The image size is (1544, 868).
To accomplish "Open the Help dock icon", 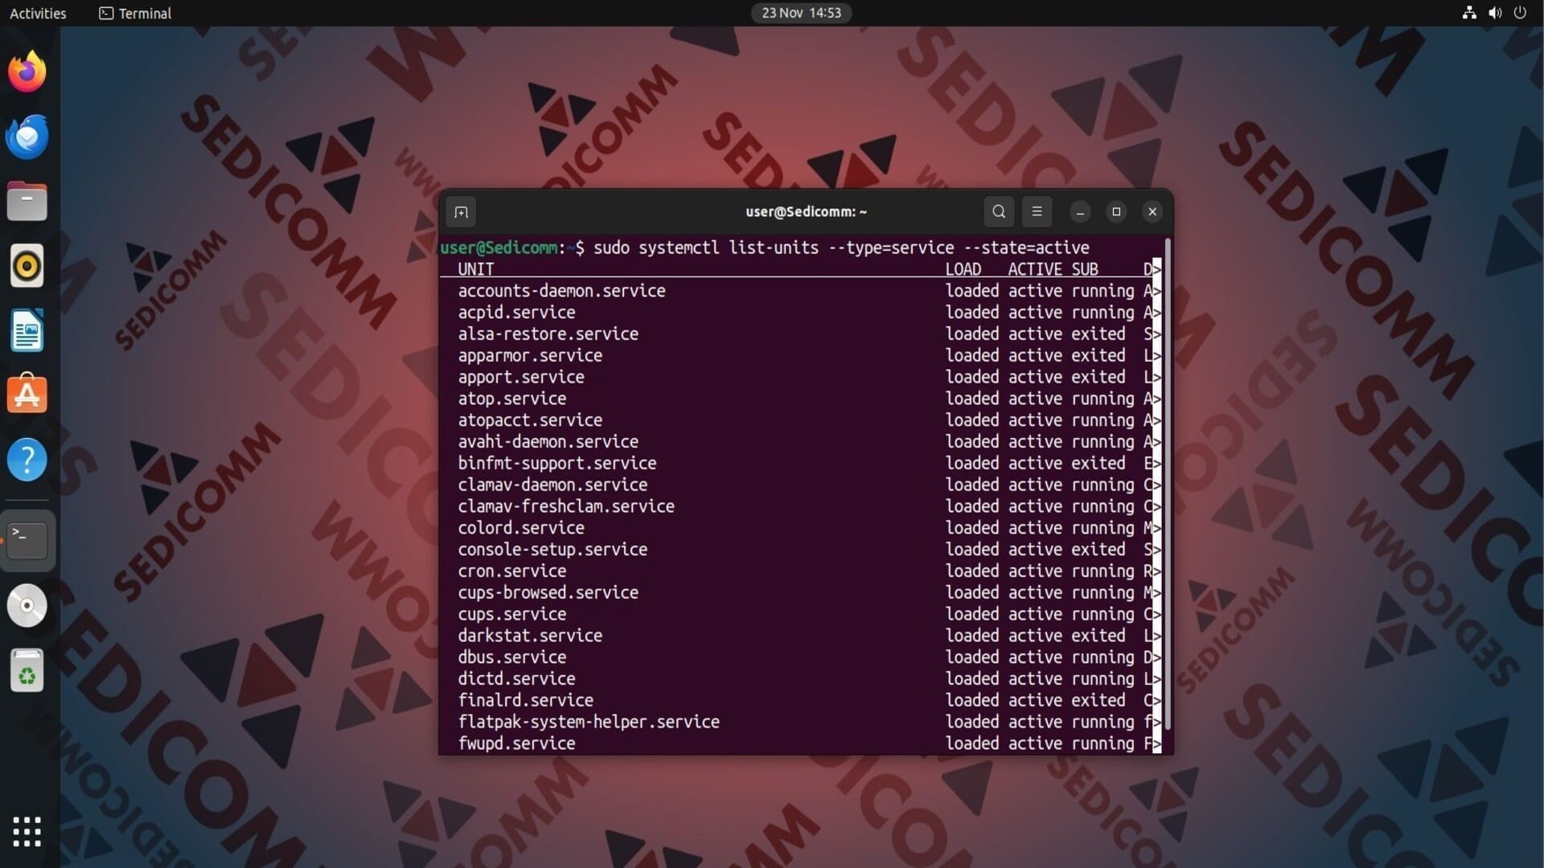I will [27, 460].
